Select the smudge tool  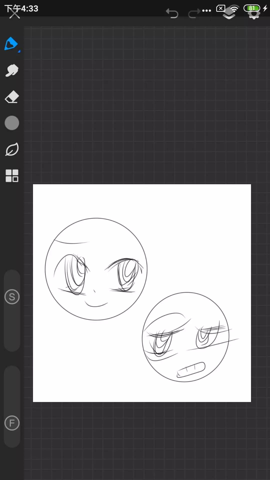12,70
